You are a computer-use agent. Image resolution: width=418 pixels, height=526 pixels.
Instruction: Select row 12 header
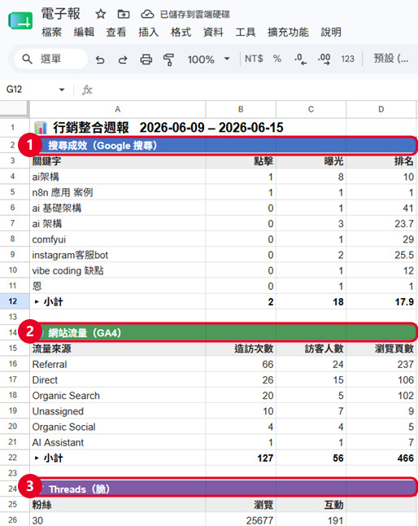coord(13,301)
